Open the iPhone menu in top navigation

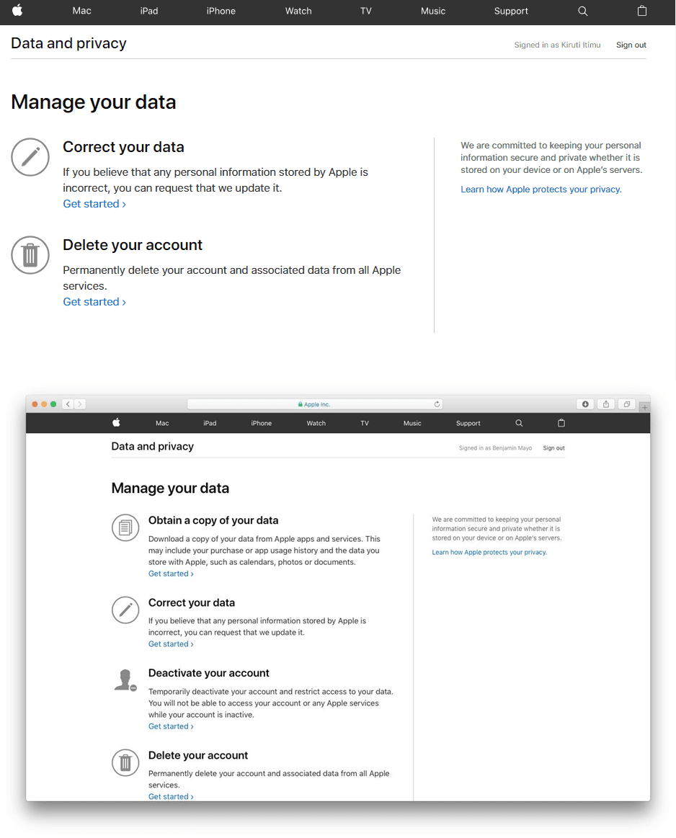[x=221, y=12]
